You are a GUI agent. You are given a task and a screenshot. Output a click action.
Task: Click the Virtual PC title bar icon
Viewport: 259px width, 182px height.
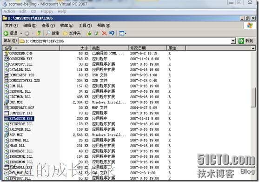[x=5, y=4]
